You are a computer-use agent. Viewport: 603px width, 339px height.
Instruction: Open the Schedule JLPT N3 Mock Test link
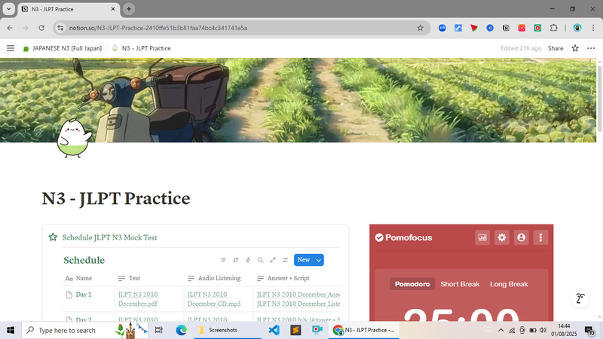coord(110,237)
